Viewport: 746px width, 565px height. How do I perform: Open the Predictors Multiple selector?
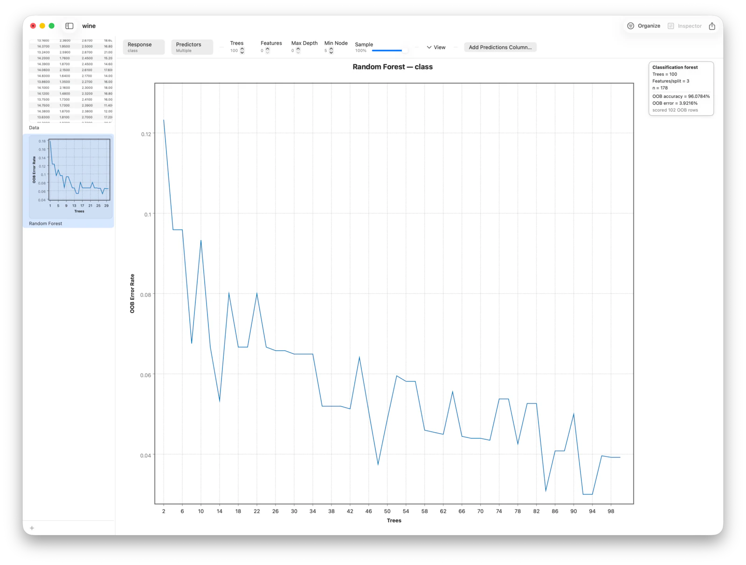192,47
